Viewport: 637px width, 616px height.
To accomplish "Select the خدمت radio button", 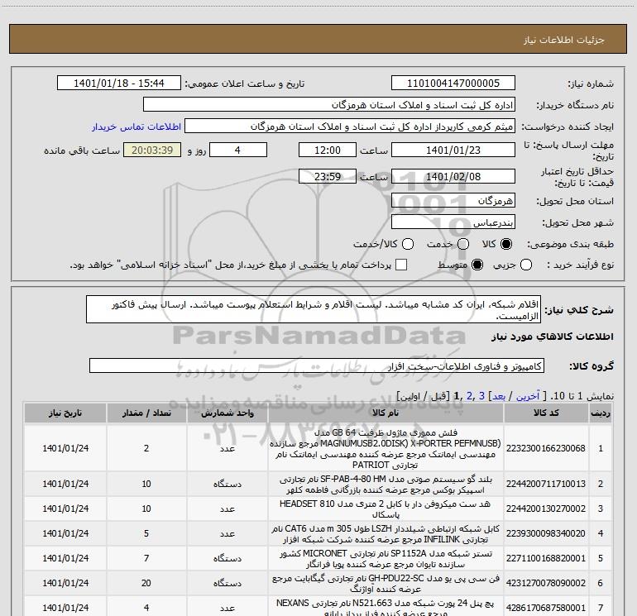I will coord(463,244).
